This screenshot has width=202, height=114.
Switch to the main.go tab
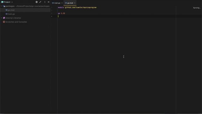[x=57, y=3]
